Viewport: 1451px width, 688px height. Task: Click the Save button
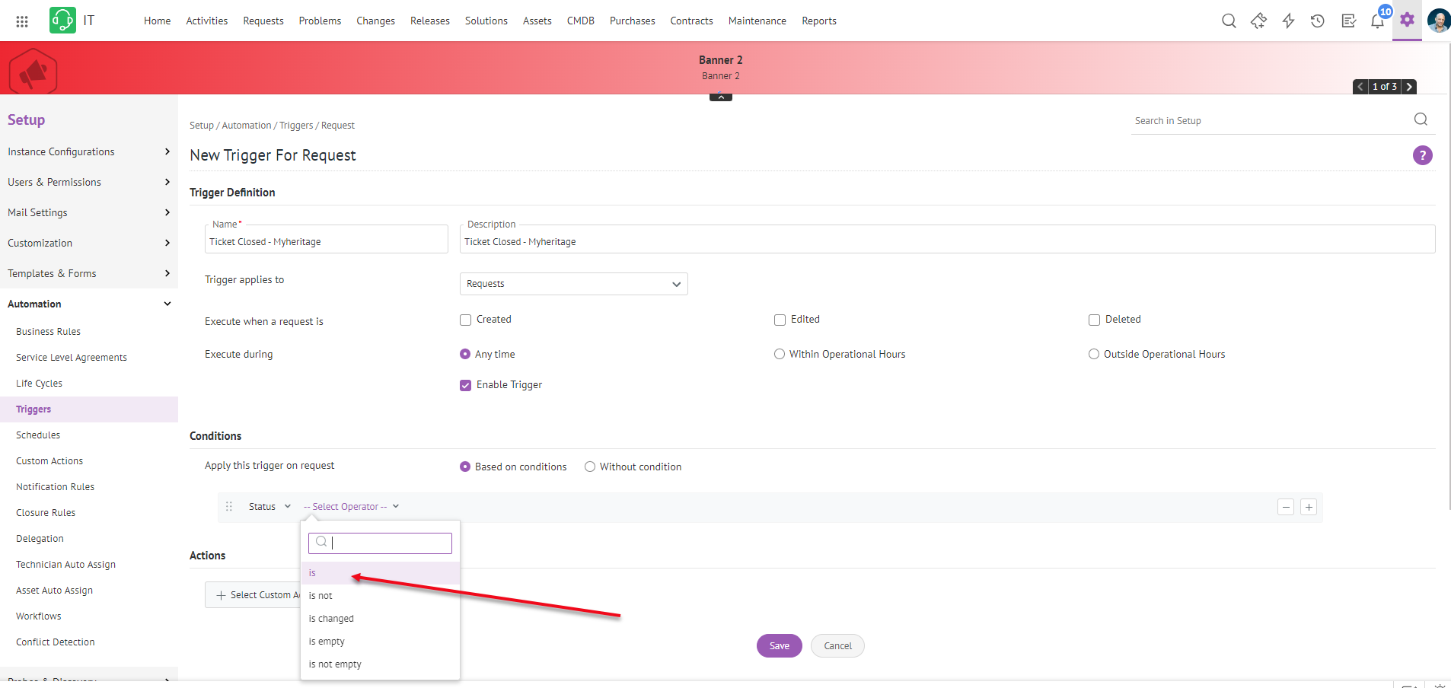tap(779, 646)
